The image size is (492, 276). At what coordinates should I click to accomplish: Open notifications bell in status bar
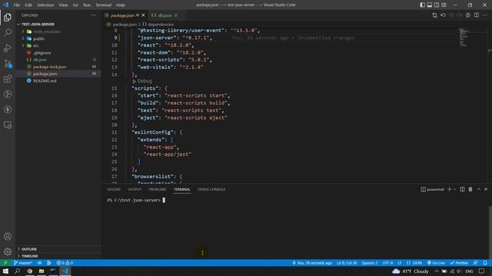coord(485,263)
